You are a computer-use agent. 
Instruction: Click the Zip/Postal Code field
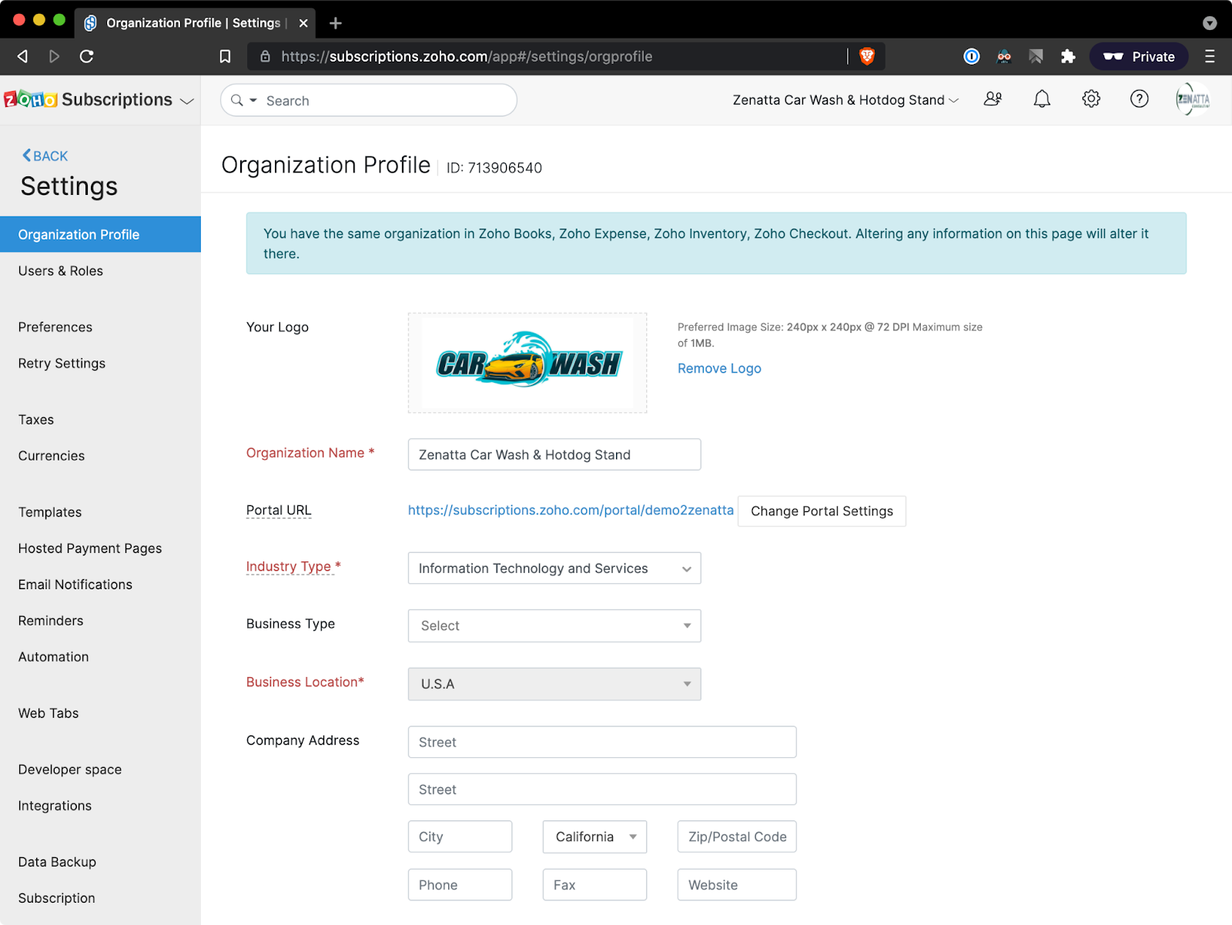(x=737, y=836)
